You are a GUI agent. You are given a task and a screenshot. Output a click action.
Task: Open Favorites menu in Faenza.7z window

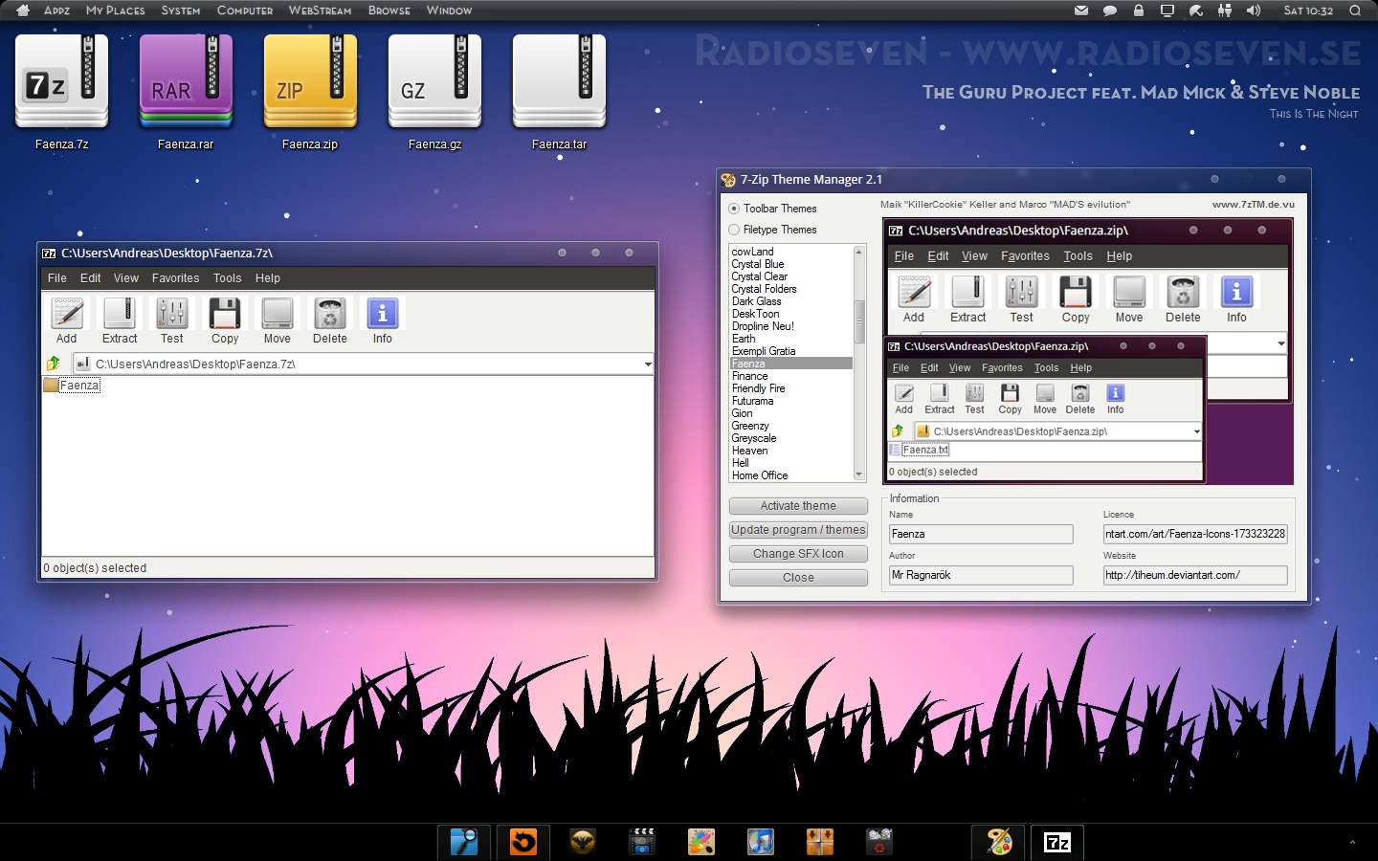coord(176,278)
